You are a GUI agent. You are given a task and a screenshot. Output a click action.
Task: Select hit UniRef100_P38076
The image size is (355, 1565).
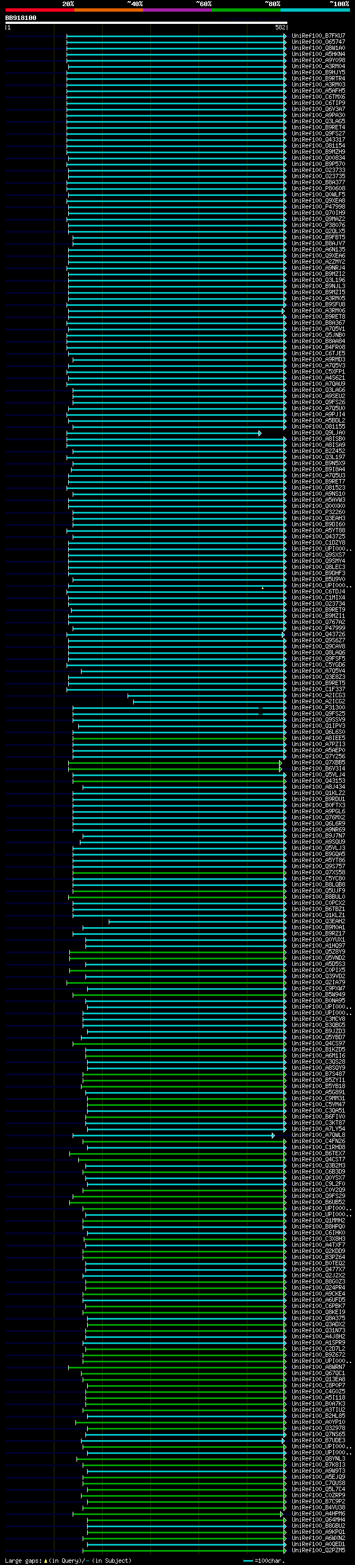318,225
